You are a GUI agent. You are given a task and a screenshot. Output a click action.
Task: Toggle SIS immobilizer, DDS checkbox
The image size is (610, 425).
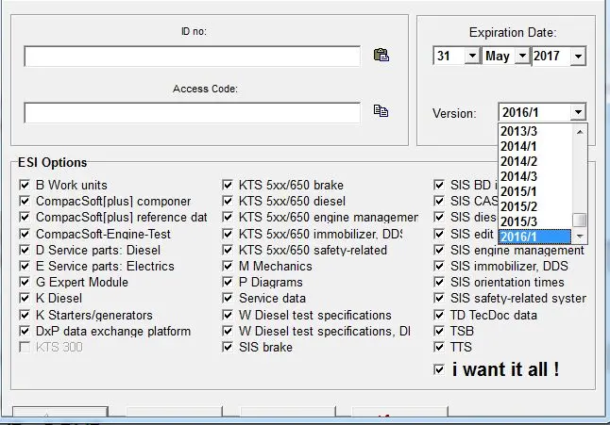point(439,266)
